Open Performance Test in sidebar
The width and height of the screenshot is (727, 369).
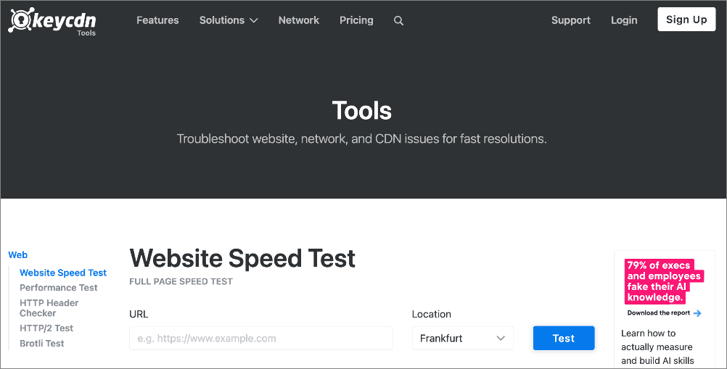tap(59, 288)
